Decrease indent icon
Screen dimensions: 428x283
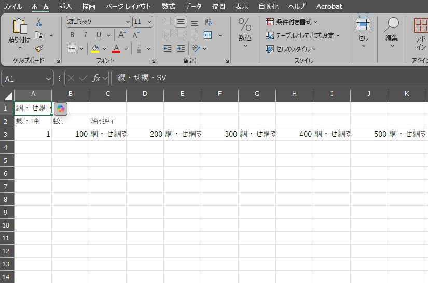[x=168, y=49]
